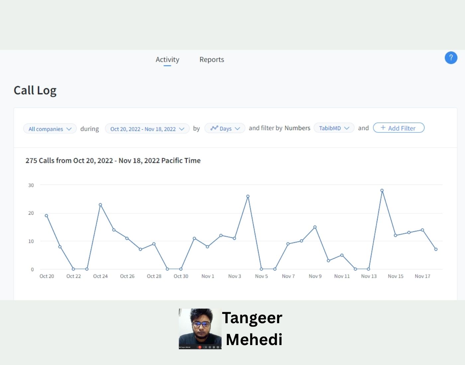
Task: Click the Oct 24 data point on chart
Action: point(100,205)
